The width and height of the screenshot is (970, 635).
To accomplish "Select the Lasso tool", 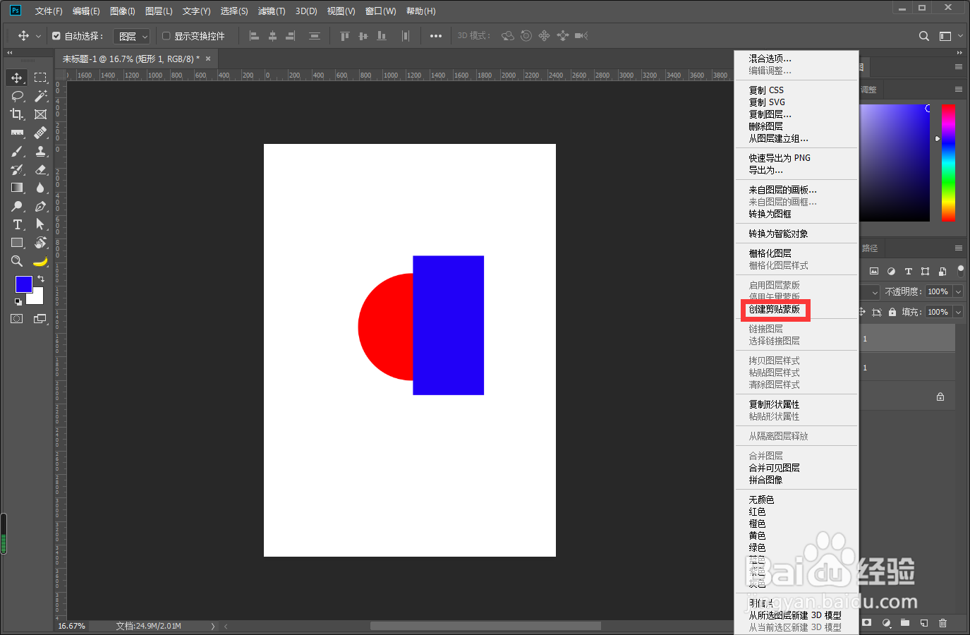I will [17, 96].
